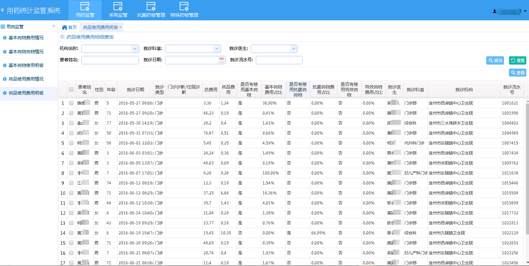Viewport: 529px width, 266px height.
Task: Open the 就诊科室 dropdown list
Action: pyautogui.click(x=217, y=49)
